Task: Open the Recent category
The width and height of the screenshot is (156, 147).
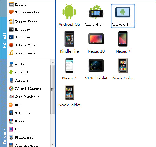Action: pos(31,4)
